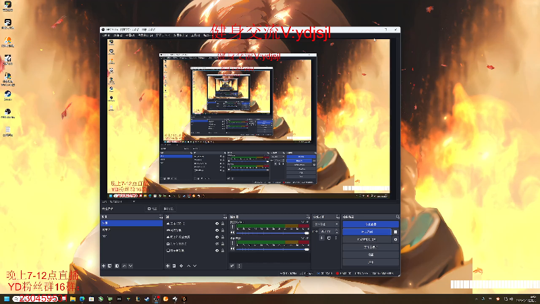Image resolution: width=540 pixels, height=304 pixels.
Task: Click the Stop Recording button
Action: coord(367,232)
